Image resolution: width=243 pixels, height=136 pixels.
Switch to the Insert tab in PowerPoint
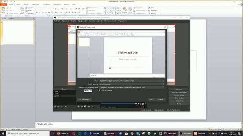point(18,5)
